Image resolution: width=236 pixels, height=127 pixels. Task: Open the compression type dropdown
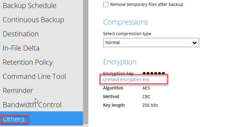click(151, 43)
